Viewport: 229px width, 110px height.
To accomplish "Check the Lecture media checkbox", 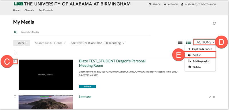I will (15, 97).
